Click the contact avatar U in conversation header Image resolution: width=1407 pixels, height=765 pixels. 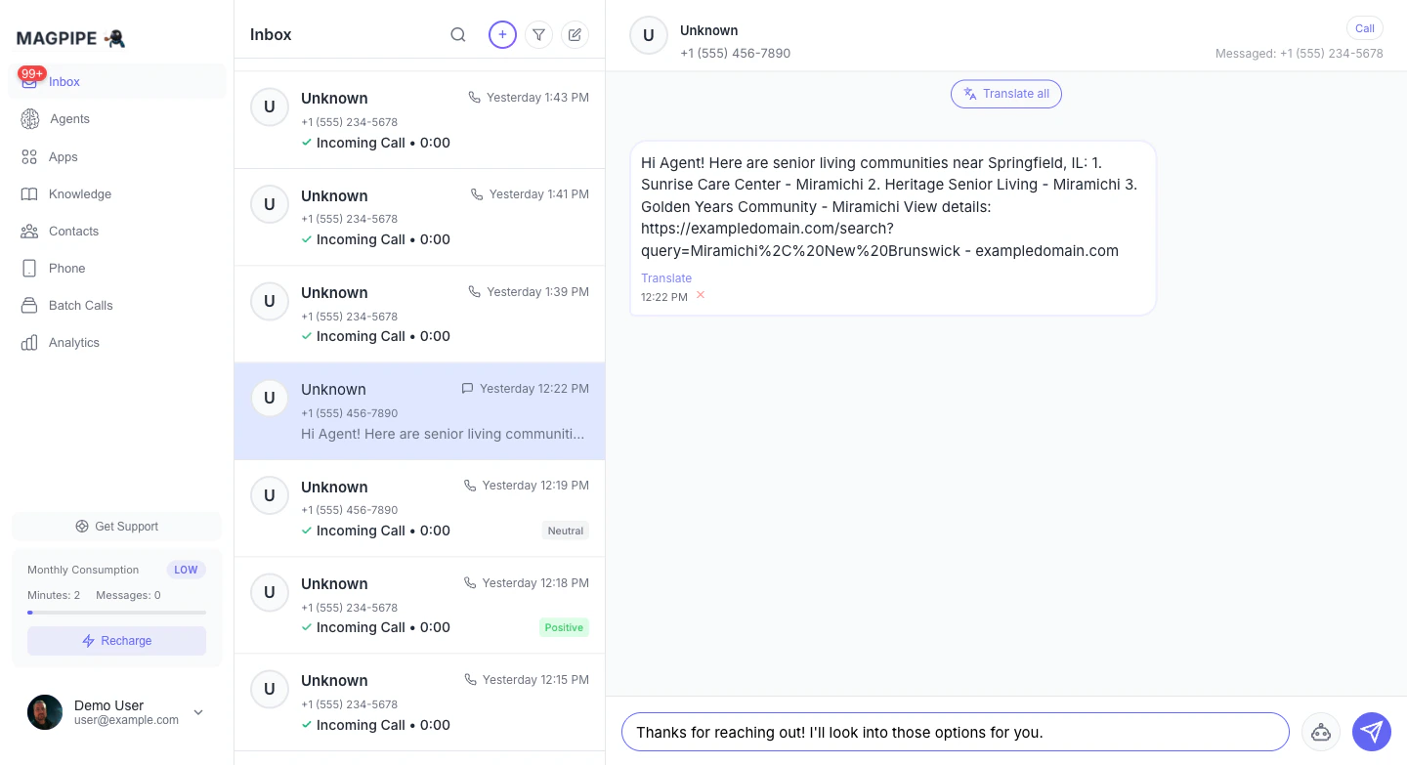(649, 35)
